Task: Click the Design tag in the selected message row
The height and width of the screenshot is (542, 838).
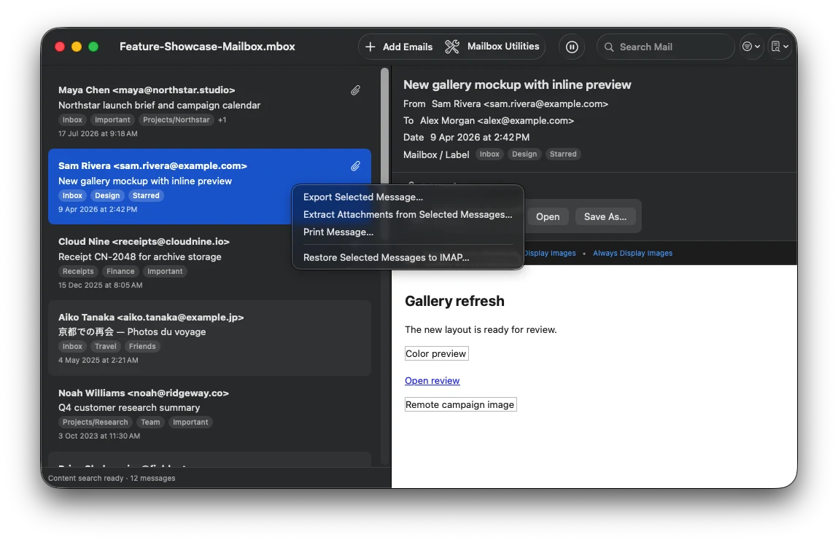Action: (x=107, y=195)
